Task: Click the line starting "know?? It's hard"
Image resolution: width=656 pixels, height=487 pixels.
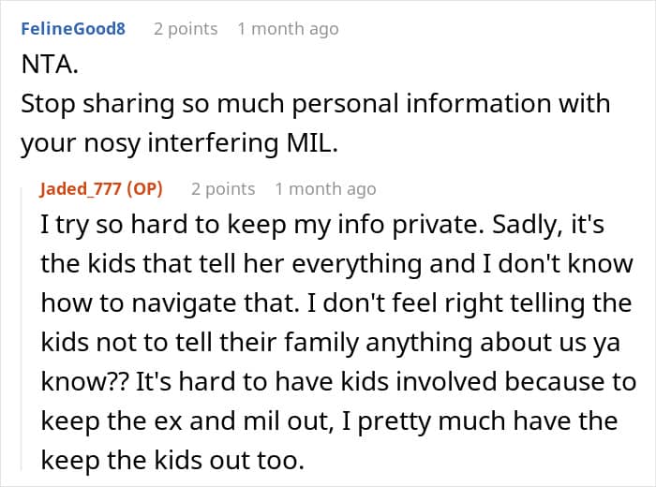Action: (337, 383)
